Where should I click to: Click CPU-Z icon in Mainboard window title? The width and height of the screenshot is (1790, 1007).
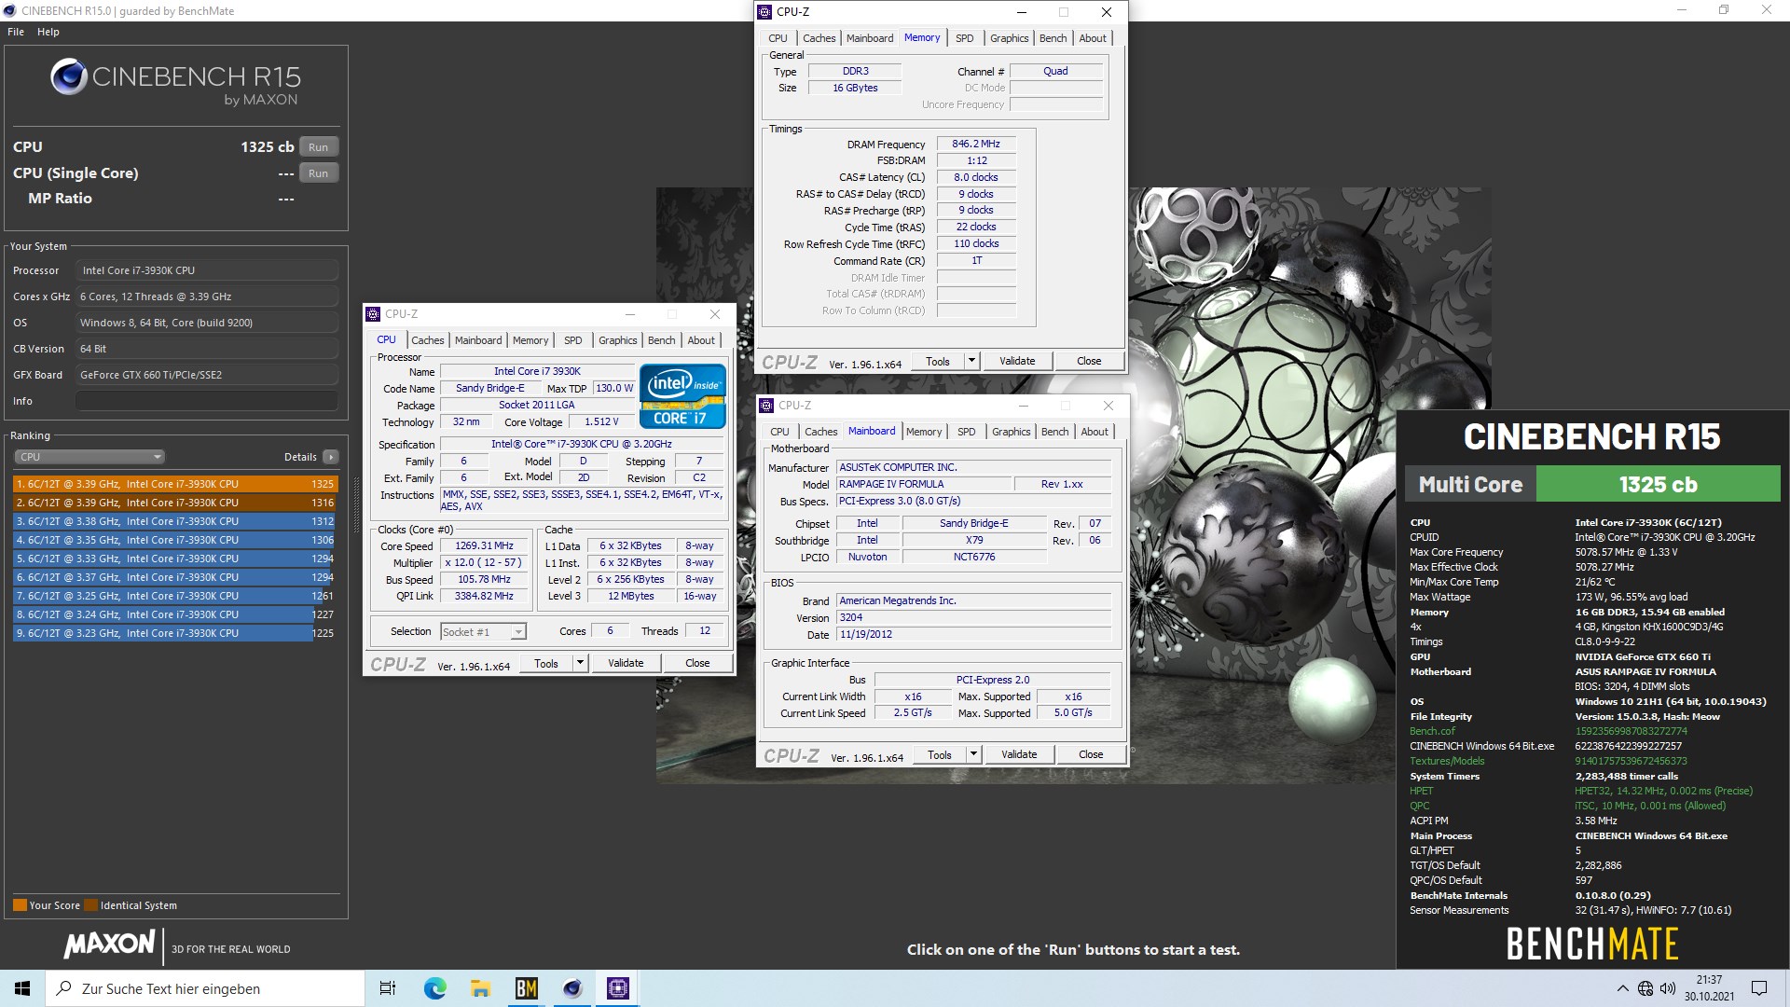pos(767,406)
